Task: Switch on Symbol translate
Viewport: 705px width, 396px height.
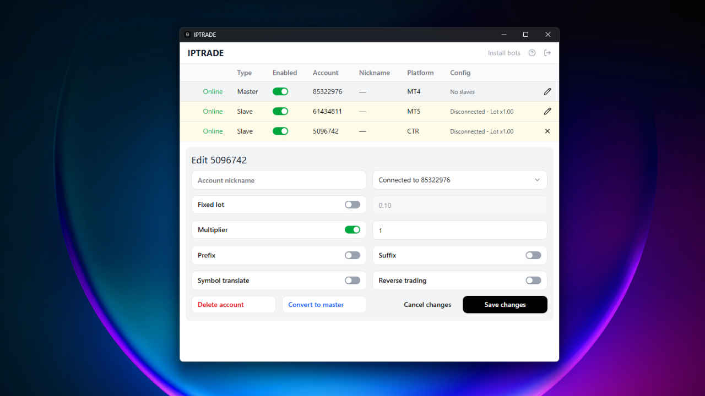Action: pyautogui.click(x=352, y=280)
